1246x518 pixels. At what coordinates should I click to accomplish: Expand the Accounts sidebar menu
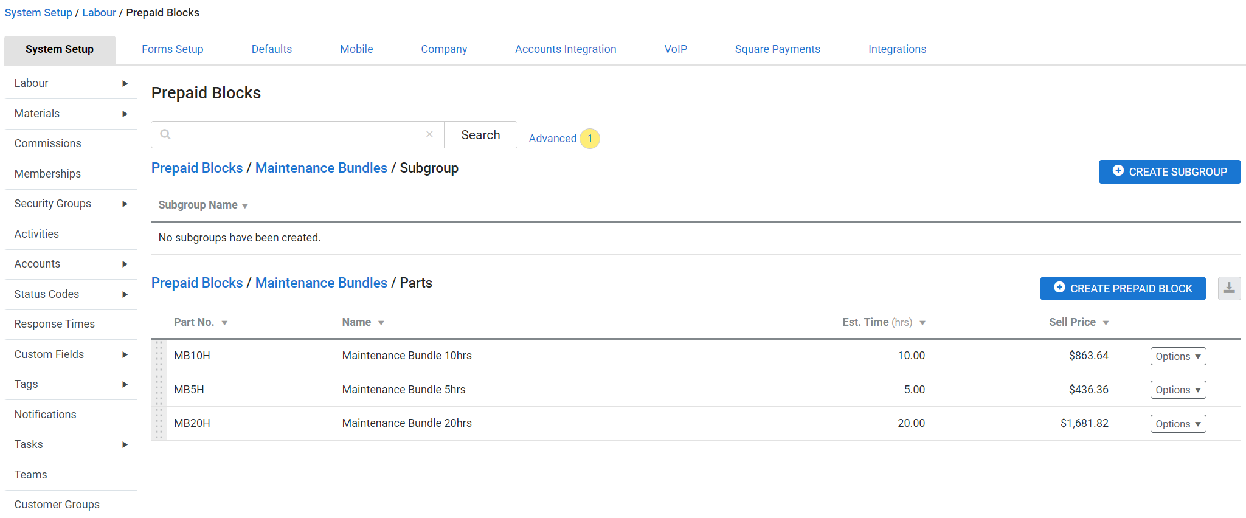(124, 264)
